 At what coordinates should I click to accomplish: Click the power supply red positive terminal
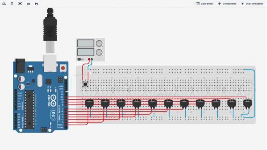(x=89, y=59)
